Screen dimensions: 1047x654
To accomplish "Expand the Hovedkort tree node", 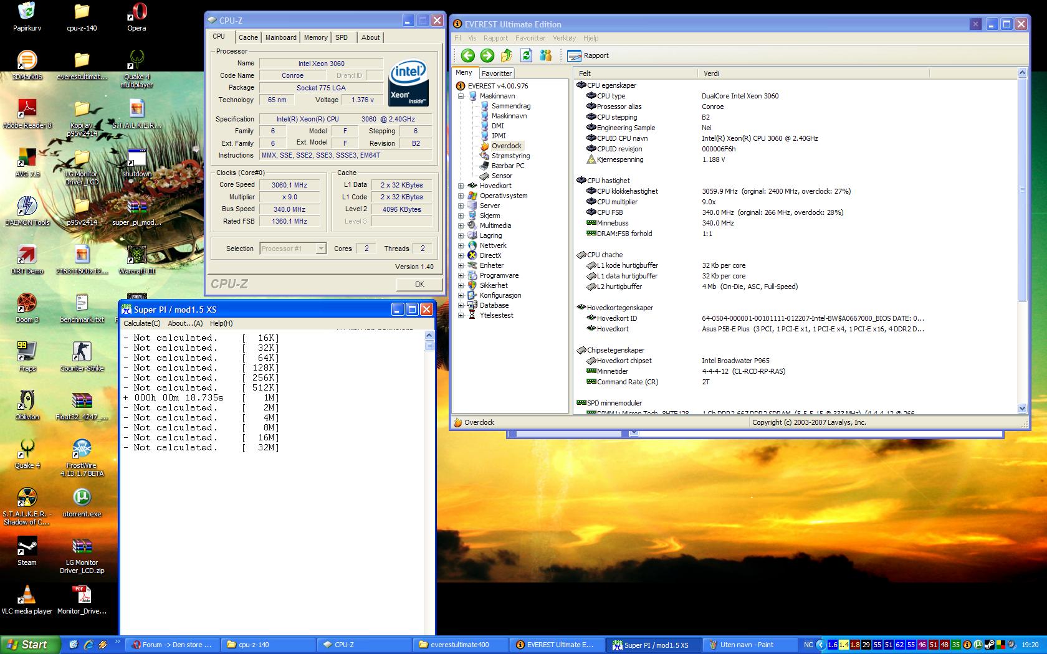I will [x=461, y=186].
